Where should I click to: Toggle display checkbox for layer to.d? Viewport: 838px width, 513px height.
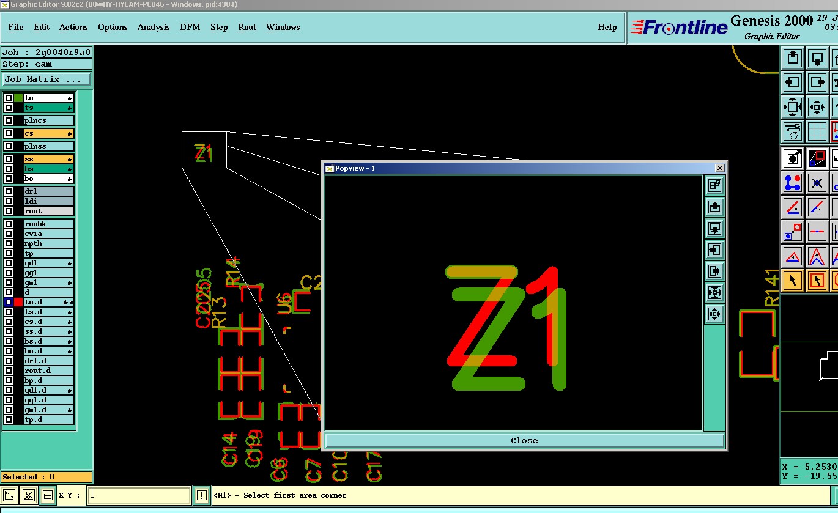click(9, 302)
